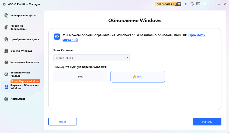Image resolution: width=229 pixels, height=133 pixels.
Task: Click the Backup (Резервное Копирование) icon
Action: pyautogui.click(x=6, y=27)
